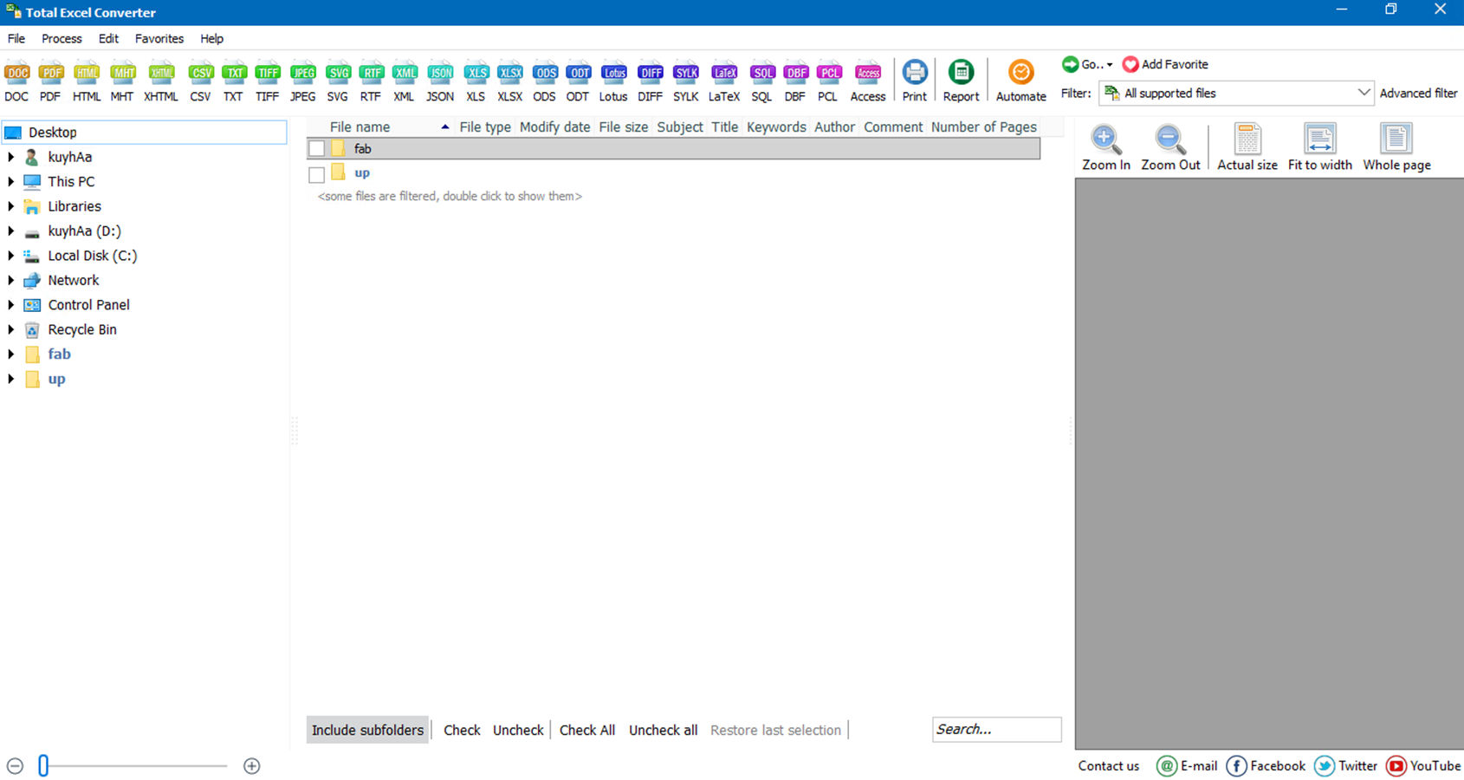Pick the JSON converter icon
Image resolution: width=1464 pixels, height=780 pixels.
(439, 80)
